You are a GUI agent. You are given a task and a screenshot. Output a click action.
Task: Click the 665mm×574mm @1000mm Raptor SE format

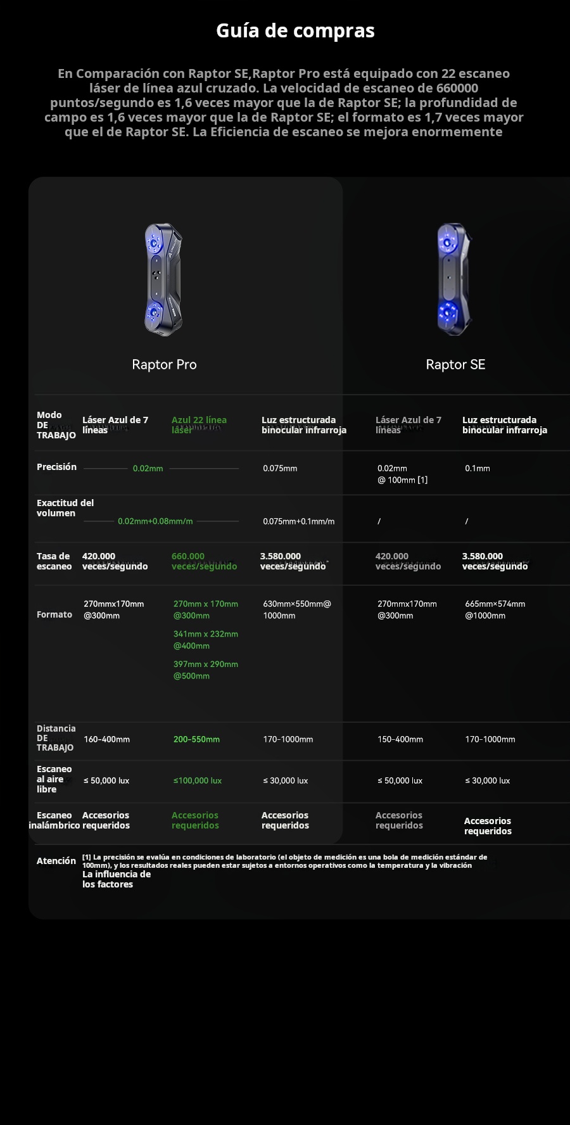[x=495, y=609]
